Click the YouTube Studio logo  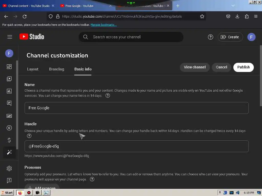pos(32,37)
